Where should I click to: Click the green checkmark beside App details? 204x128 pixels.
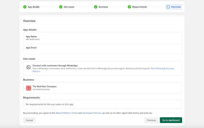click(x=25, y=7)
